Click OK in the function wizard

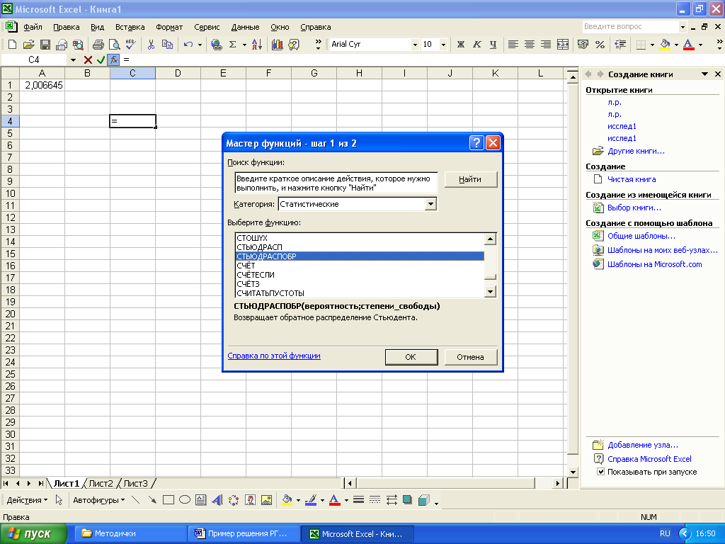point(411,357)
